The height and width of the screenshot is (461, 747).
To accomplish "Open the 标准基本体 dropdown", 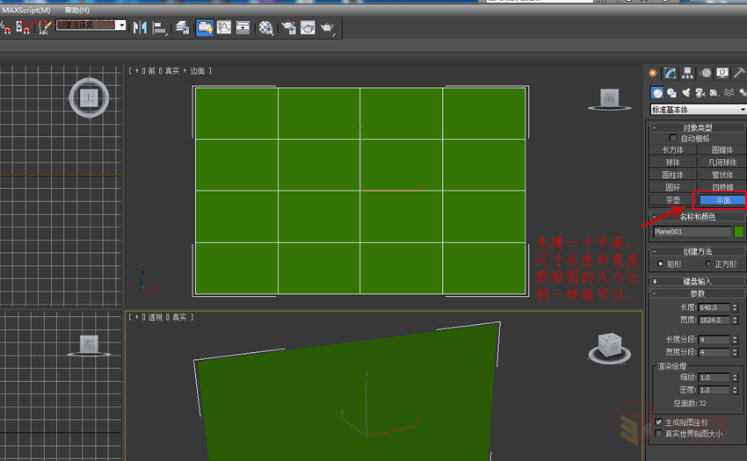I will pos(698,110).
